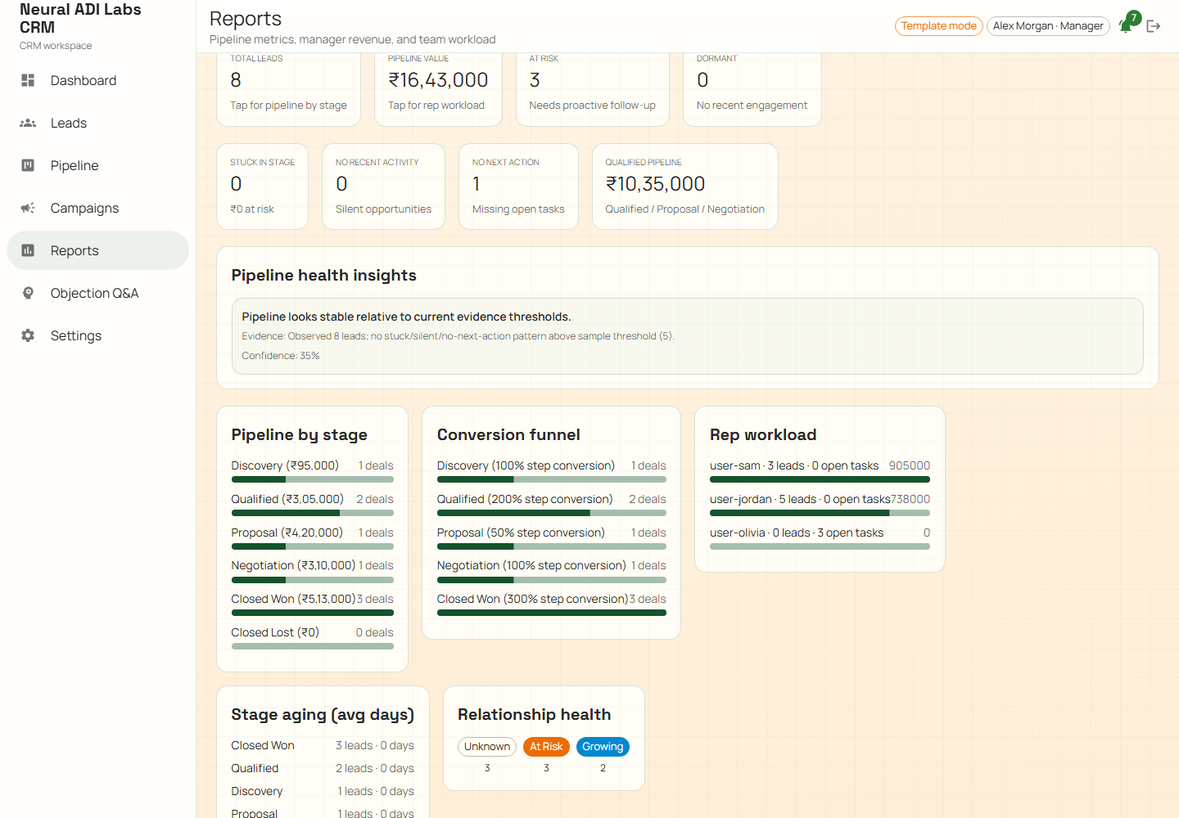Click Stage aging 'Qualified' row
The image size is (1179, 818).
[323, 768]
